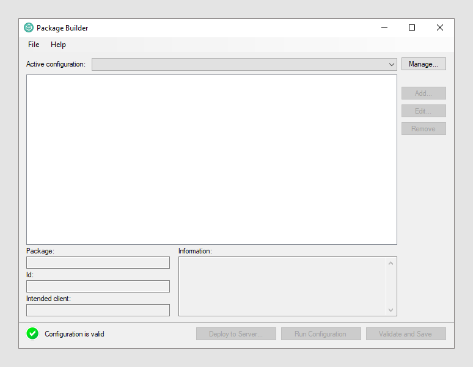Click inside the Package text field
473x367 pixels.
[98, 263]
